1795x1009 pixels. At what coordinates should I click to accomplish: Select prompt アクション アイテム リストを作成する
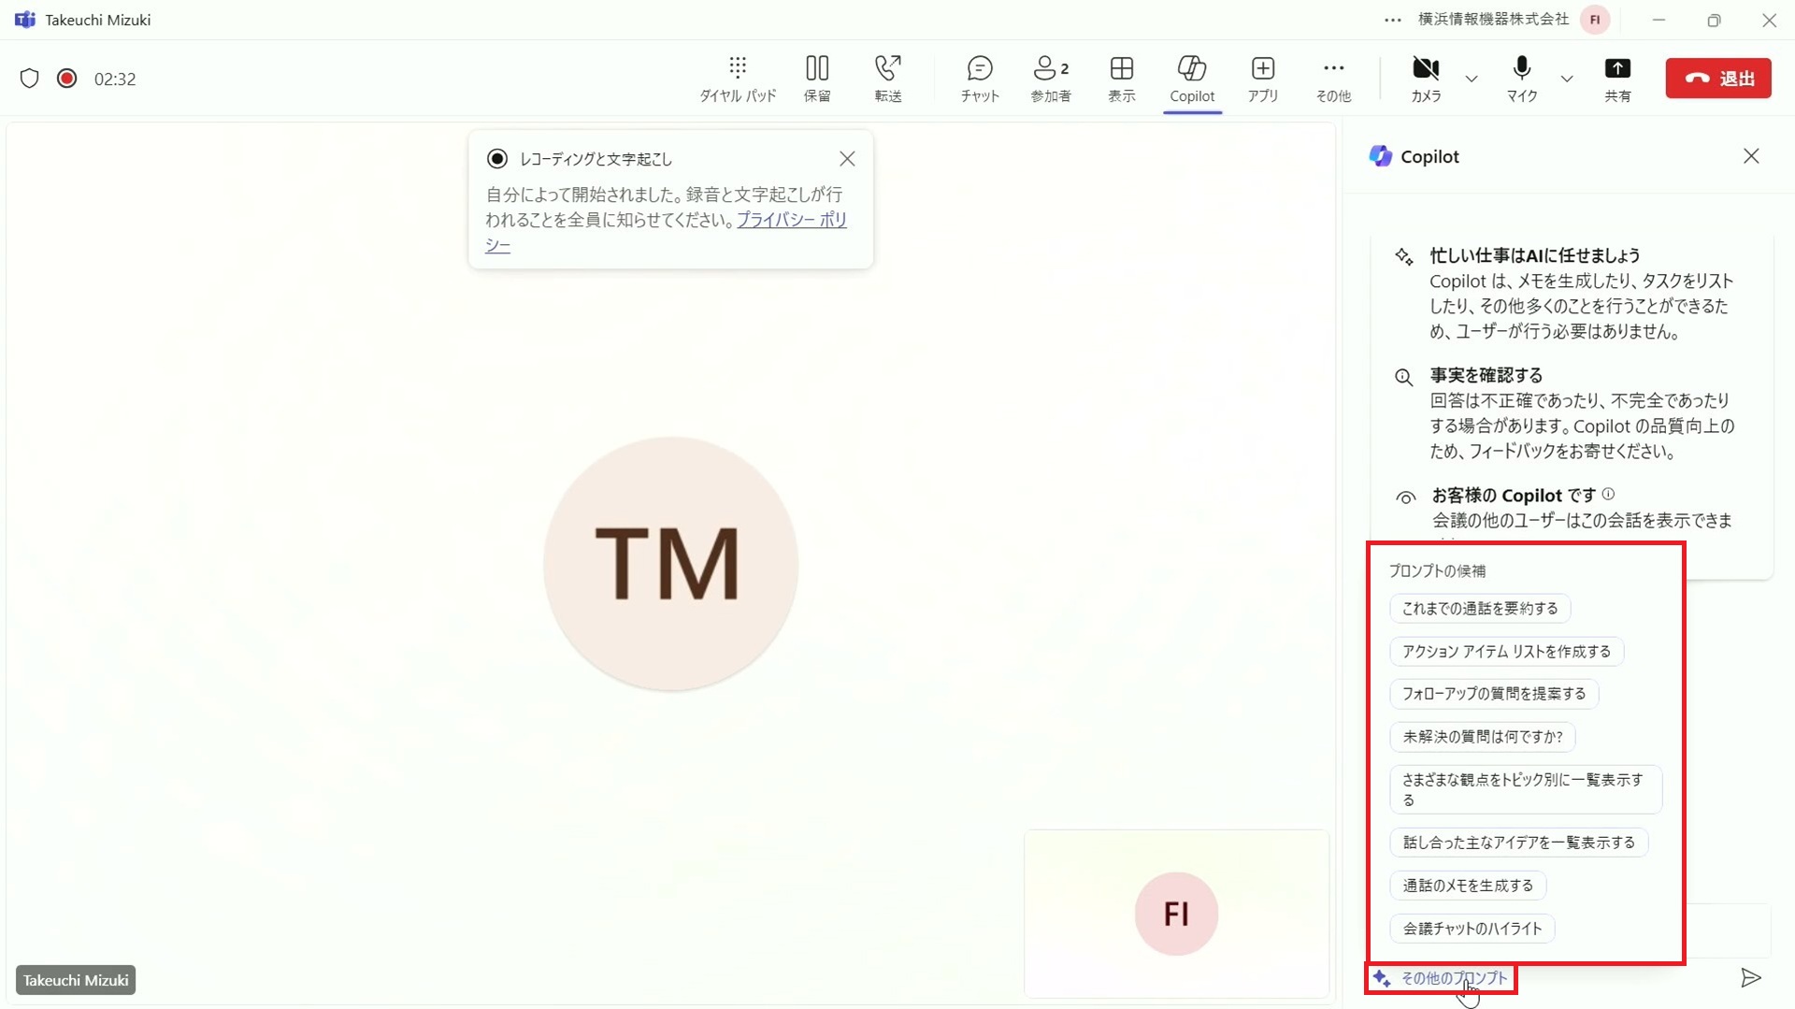[1506, 652]
